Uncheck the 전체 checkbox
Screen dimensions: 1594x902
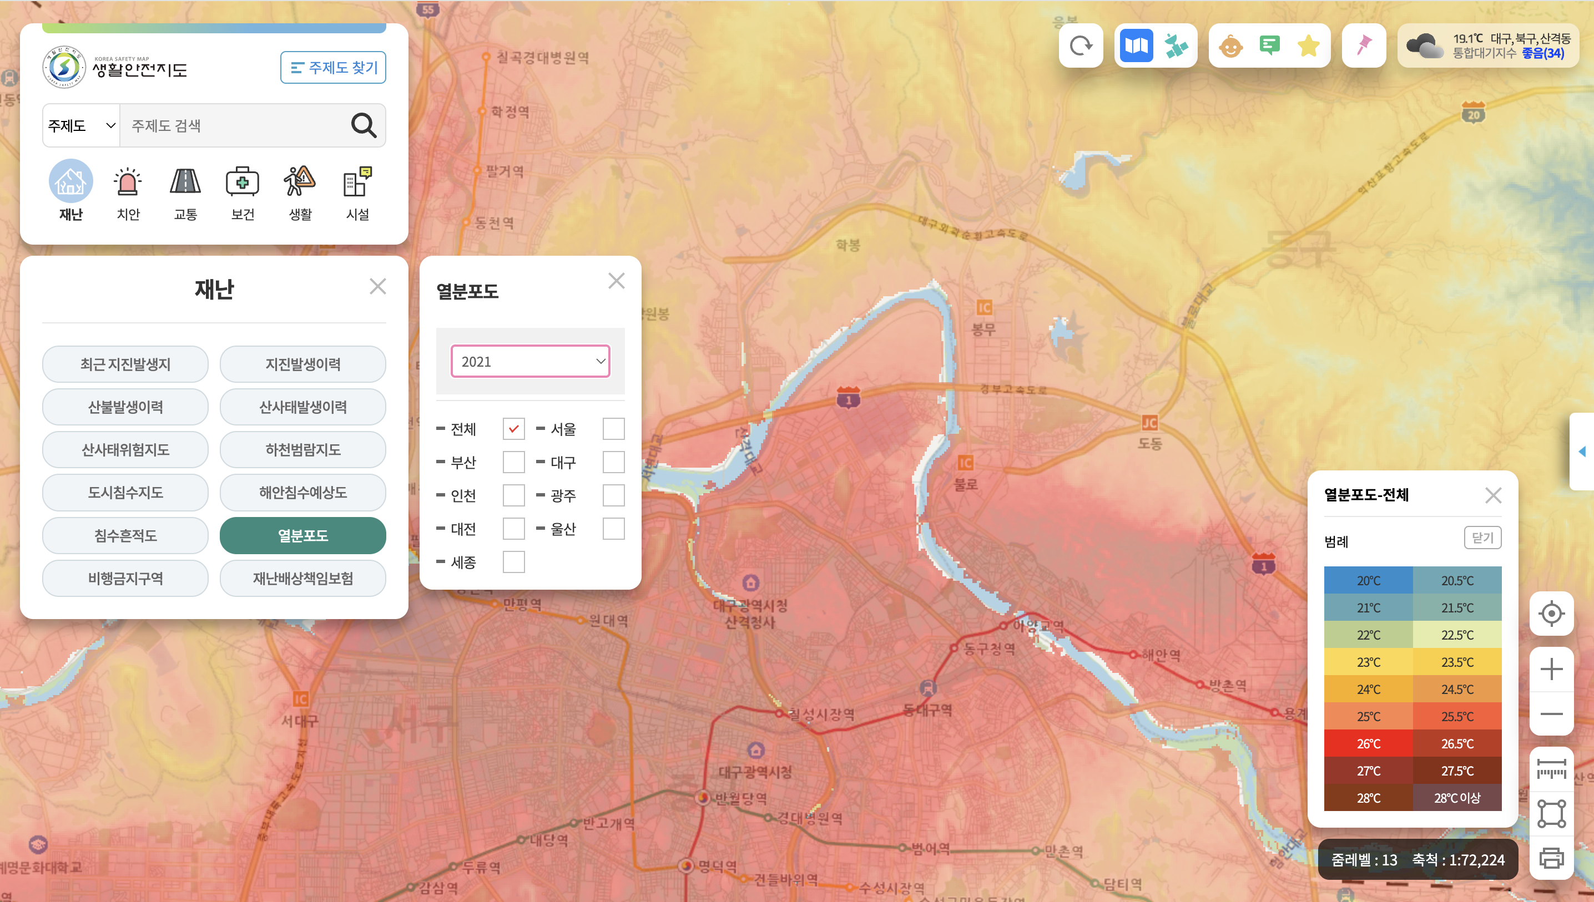pos(513,429)
